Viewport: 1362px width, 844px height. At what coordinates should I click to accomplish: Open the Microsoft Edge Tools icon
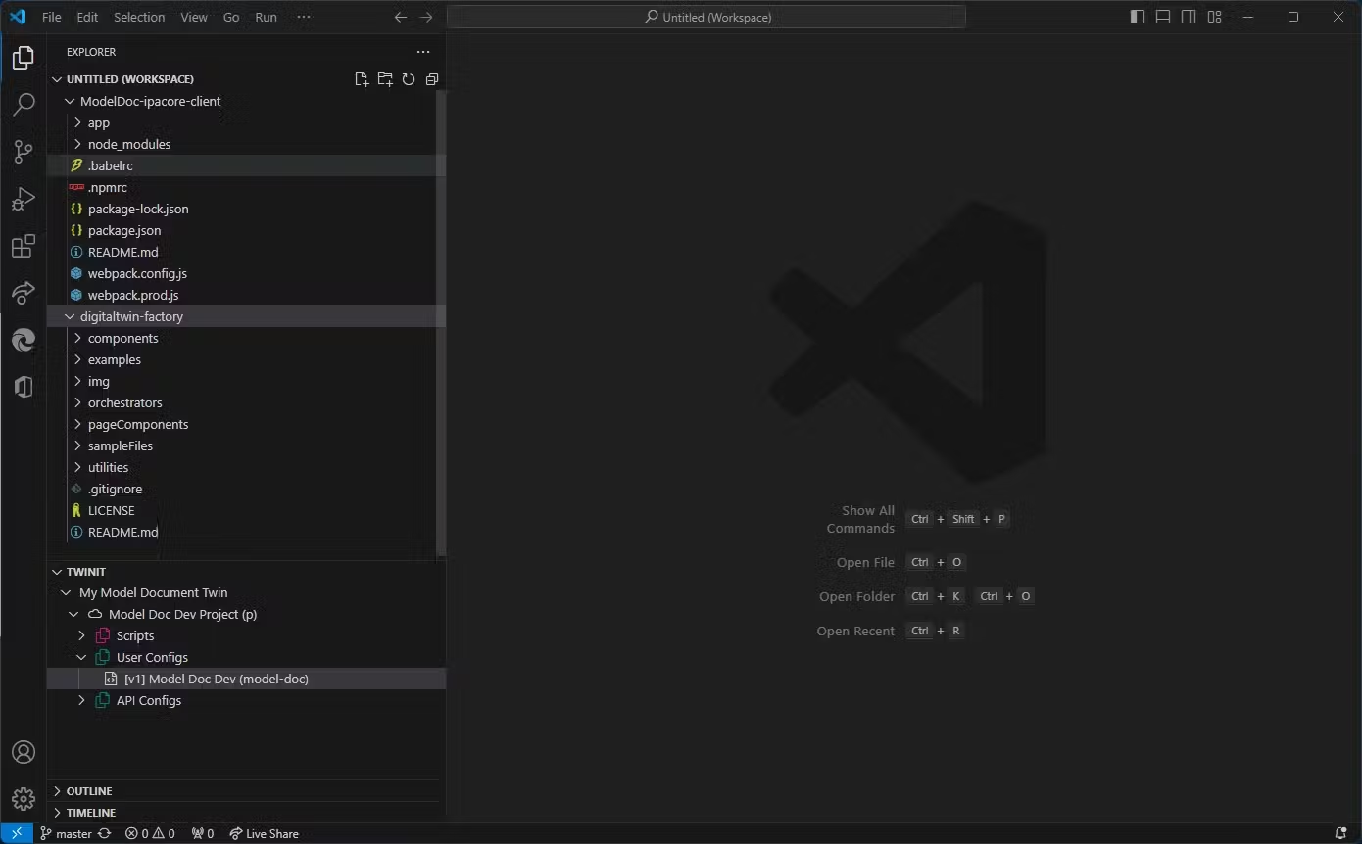[x=24, y=340]
